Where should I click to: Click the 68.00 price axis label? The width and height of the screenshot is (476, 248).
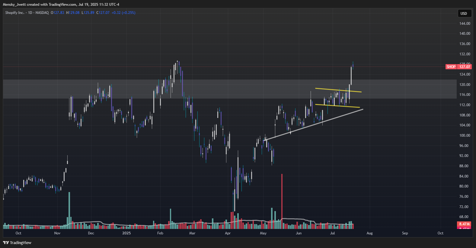coord(465,217)
